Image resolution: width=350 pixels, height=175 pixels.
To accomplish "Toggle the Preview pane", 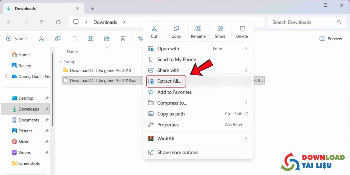I will (x=331, y=39).
